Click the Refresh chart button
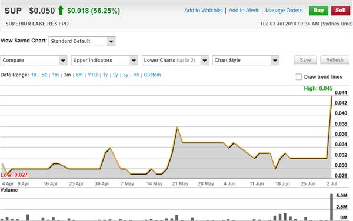This screenshot has width=353, height=221. (x=335, y=60)
